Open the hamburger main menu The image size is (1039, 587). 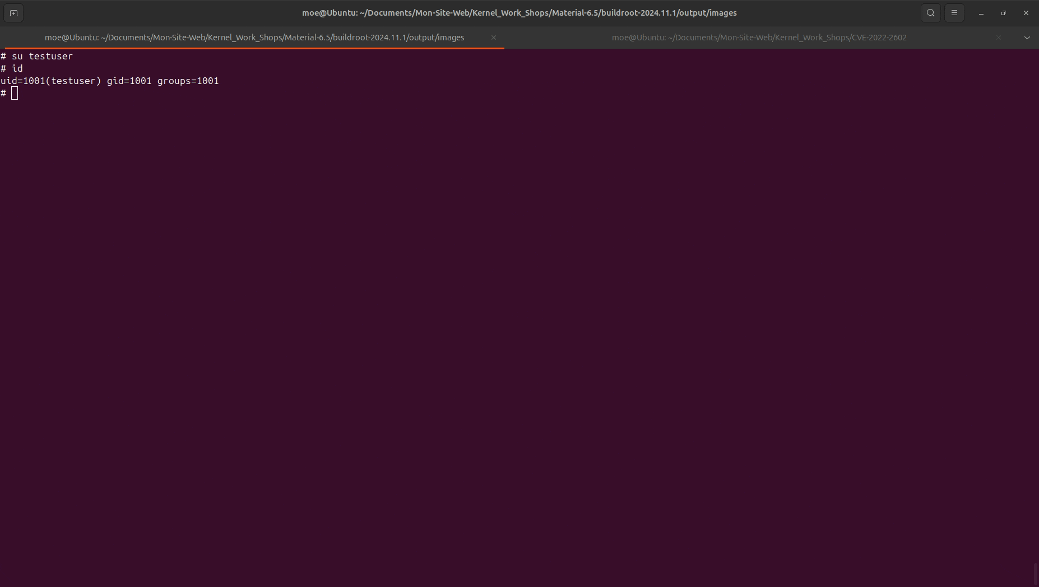pyautogui.click(x=954, y=13)
